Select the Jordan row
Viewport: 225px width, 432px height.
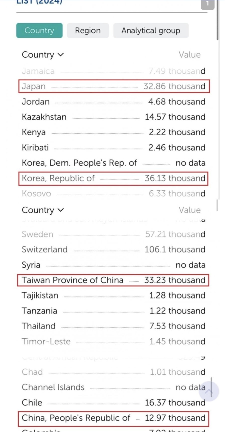[113, 101]
